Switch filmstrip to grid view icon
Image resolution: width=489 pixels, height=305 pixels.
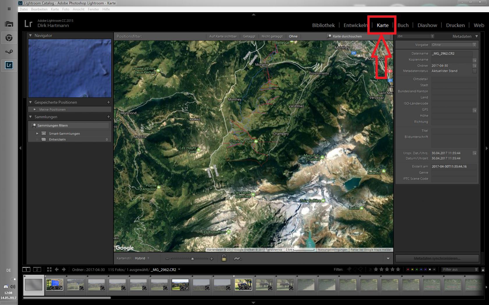[49, 270]
